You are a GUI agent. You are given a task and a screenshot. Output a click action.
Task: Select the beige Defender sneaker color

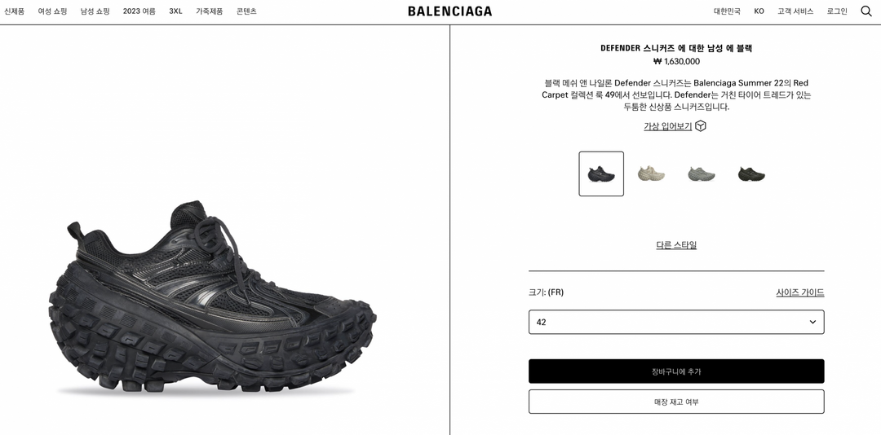pos(651,174)
